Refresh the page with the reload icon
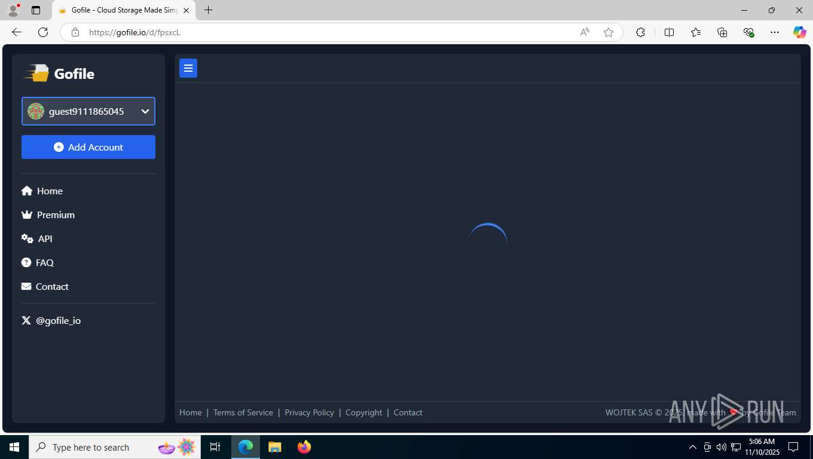 43,32
